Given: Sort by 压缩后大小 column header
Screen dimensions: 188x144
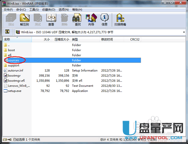Looking at the screenshot, I should [61, 39].
